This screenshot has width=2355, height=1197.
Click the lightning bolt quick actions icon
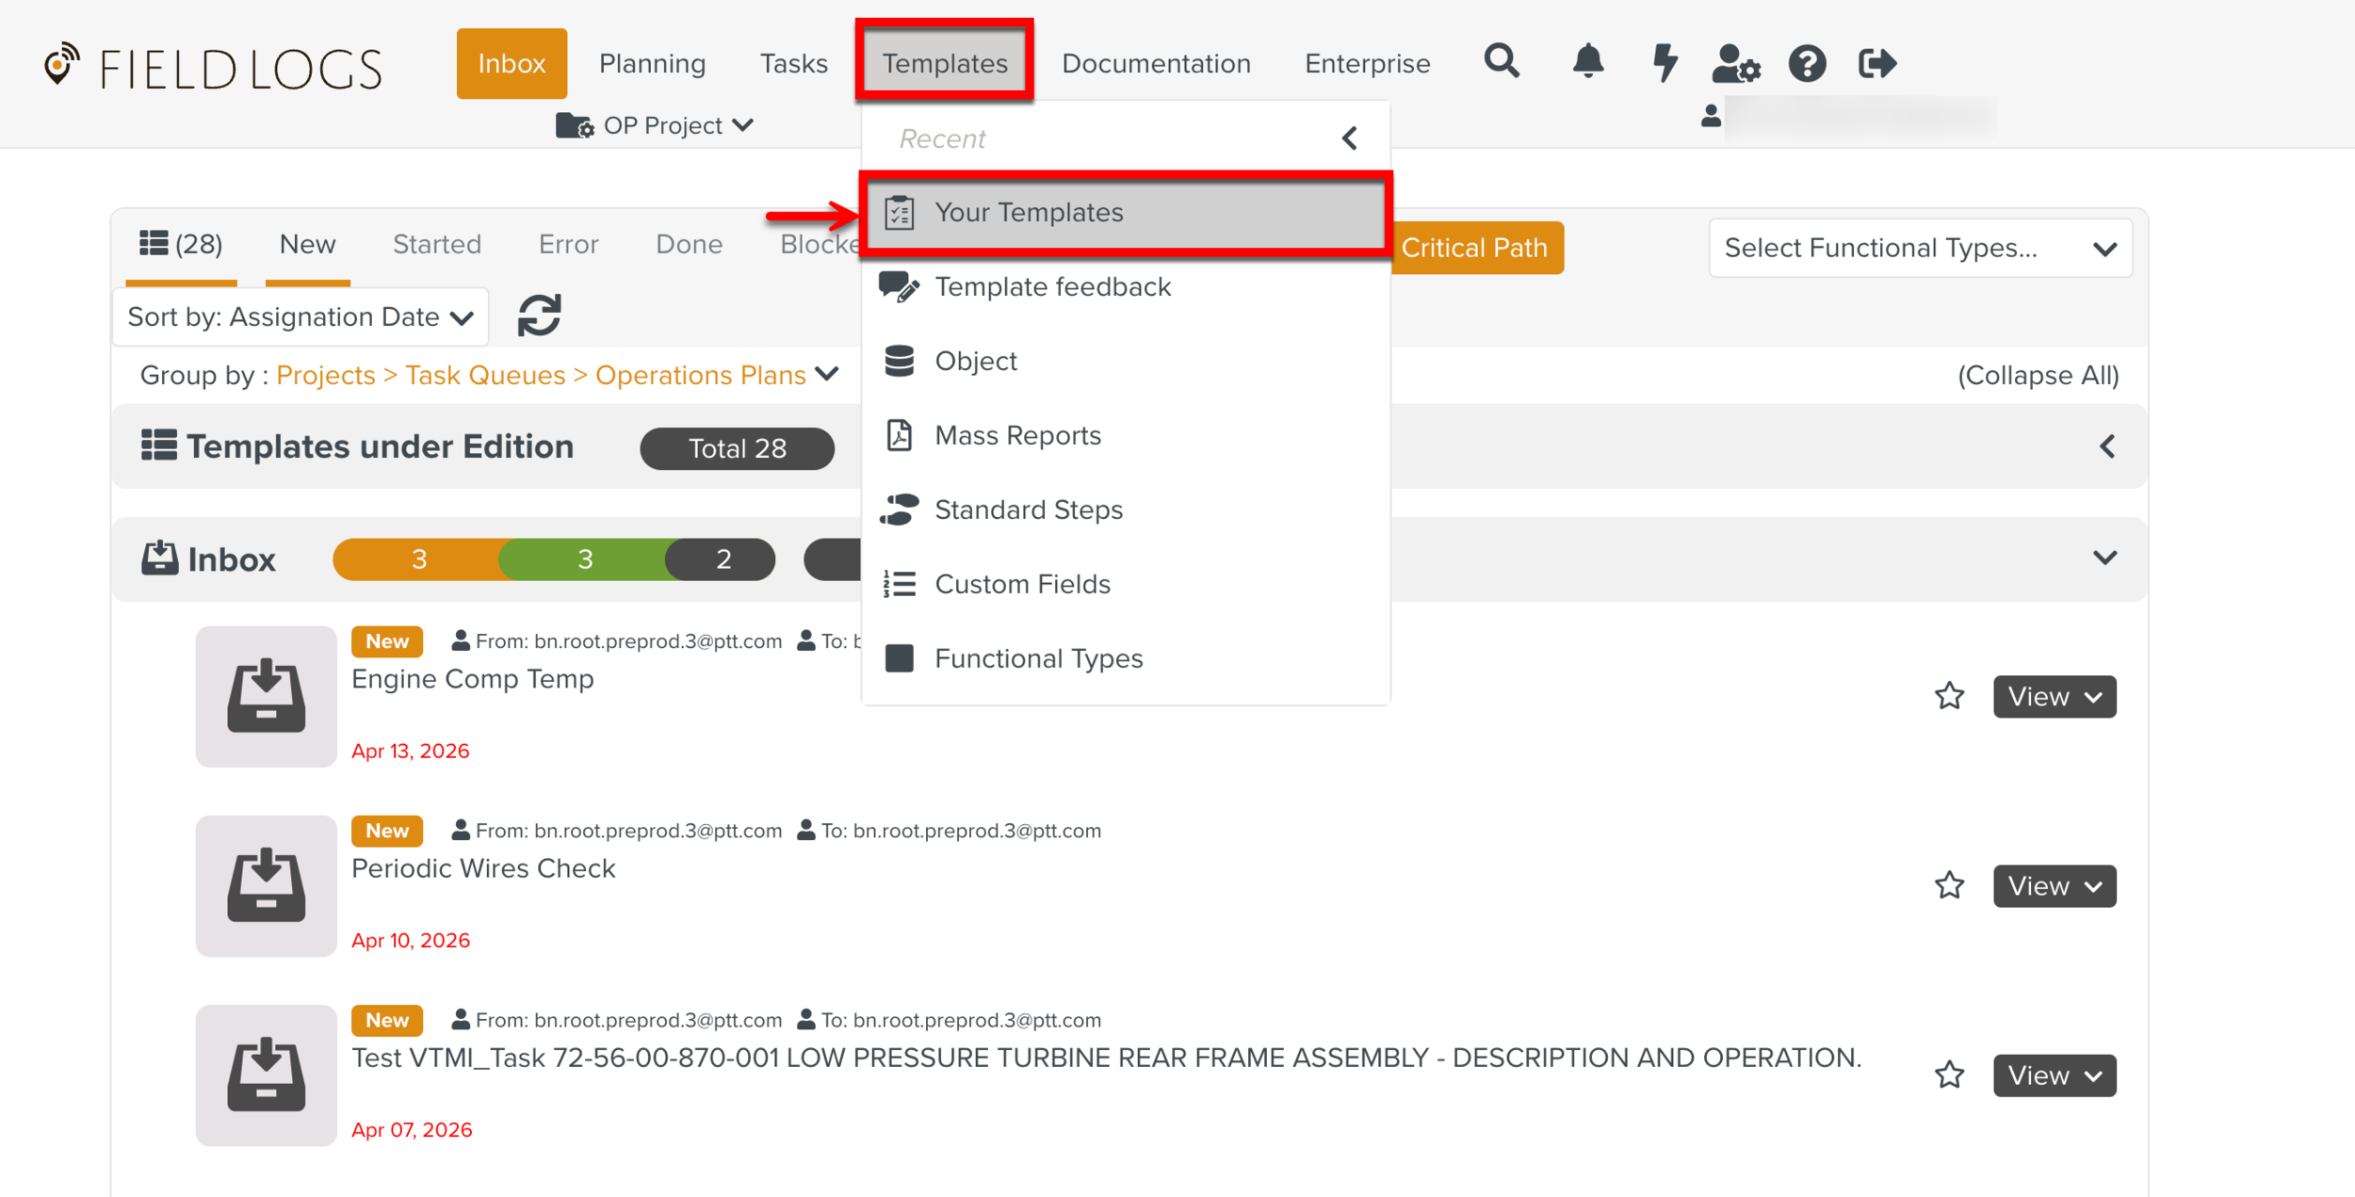(1665, 62)
